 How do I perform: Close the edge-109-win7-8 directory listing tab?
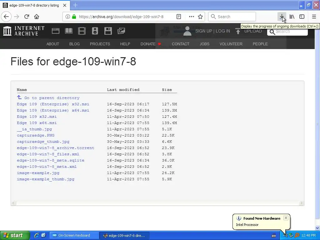pyautogui.click(x=65, y=5)
